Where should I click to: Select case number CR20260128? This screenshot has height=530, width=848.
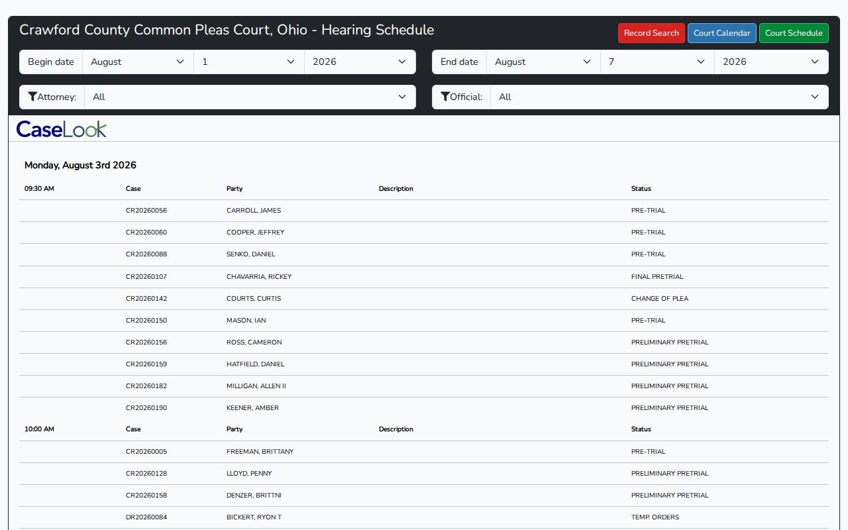point(146,474)
